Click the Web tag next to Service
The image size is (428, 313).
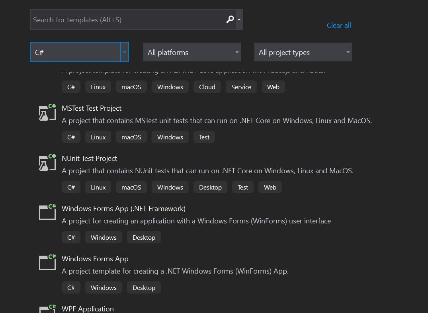(x=273, y=87)
